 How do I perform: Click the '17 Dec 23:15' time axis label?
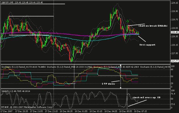tap(51, 111)
